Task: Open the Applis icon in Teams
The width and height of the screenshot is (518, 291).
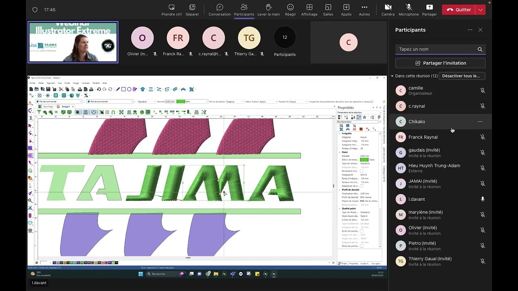Action: (x=346, y=10)
